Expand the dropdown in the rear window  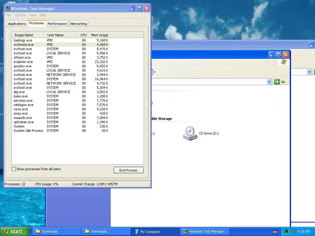point(309,72)
